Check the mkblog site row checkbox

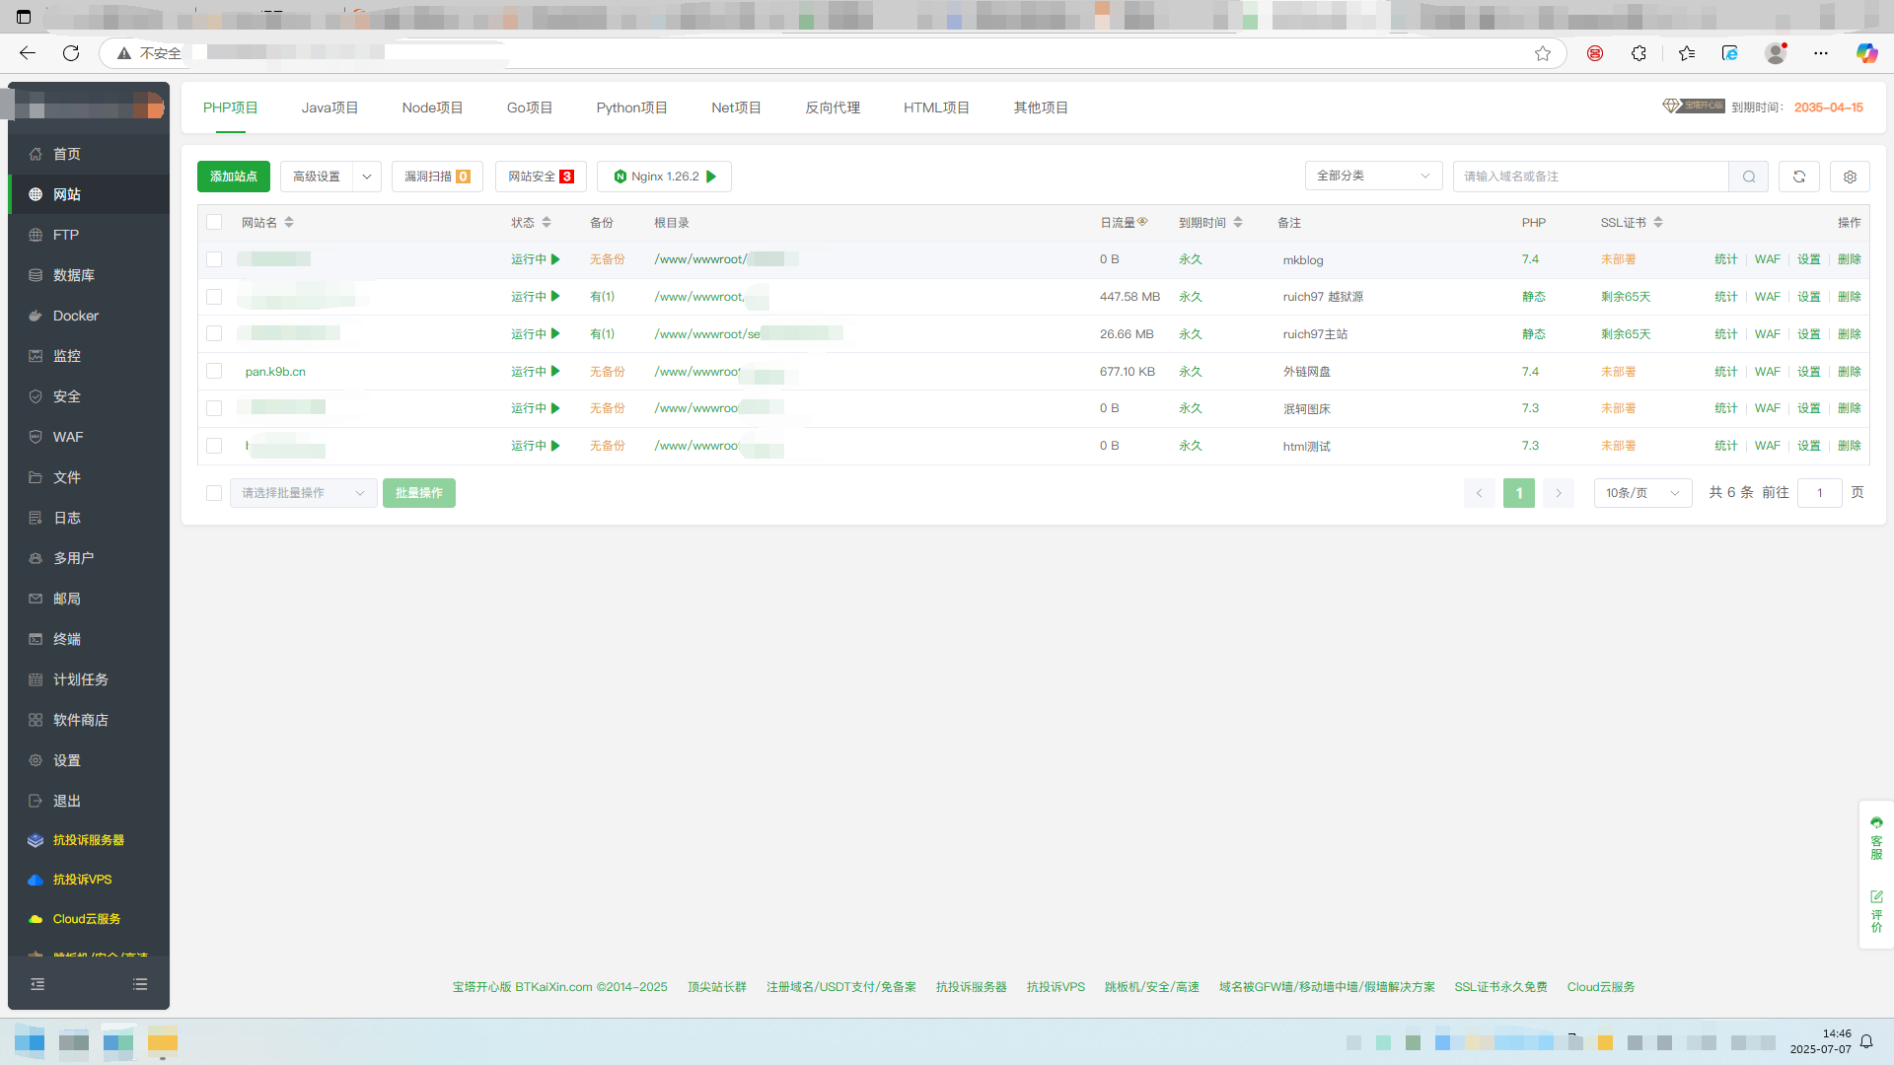(x=214, y=259)
